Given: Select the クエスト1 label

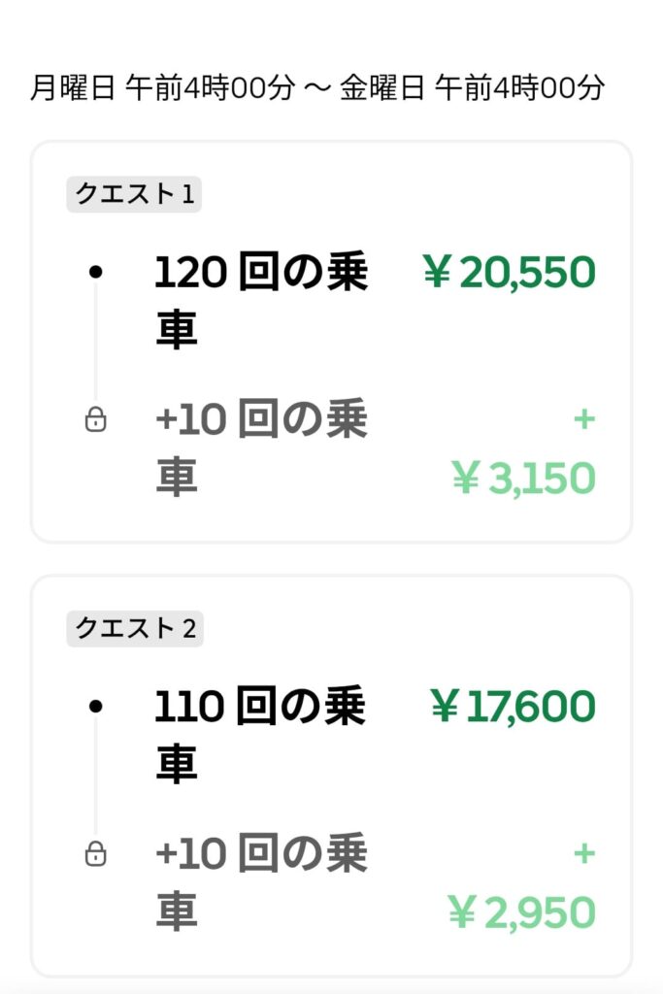Looking at the screenshot, I should (136, 191).
